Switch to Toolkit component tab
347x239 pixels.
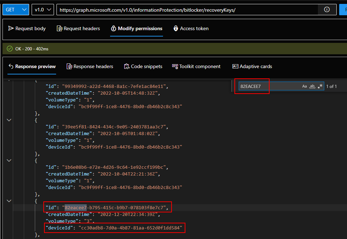coord(196,66)
